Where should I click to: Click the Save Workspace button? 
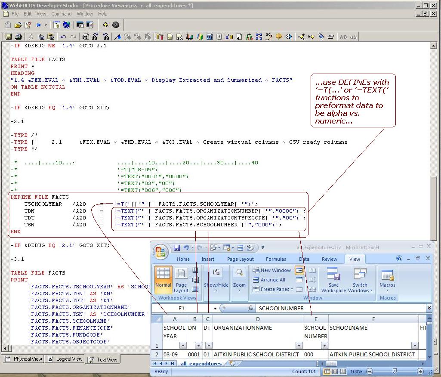click(x=333, y=282)
